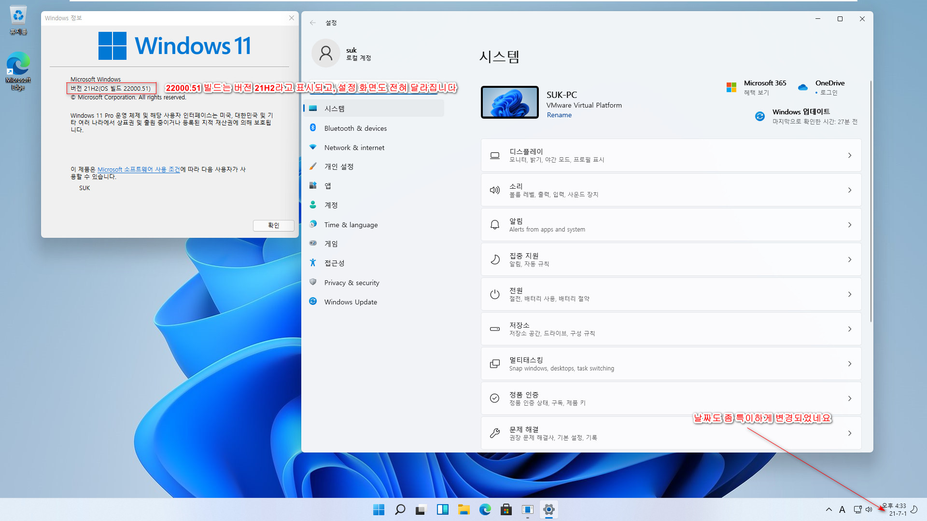Click Rename button under SUK-PC

[559, 114]
